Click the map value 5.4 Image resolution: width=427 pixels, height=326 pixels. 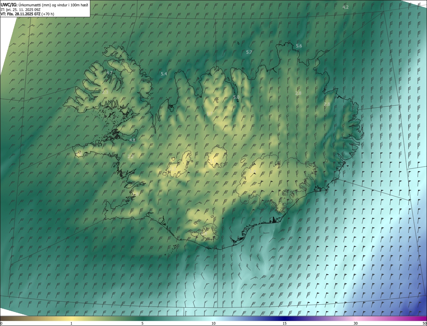point(164,74)
